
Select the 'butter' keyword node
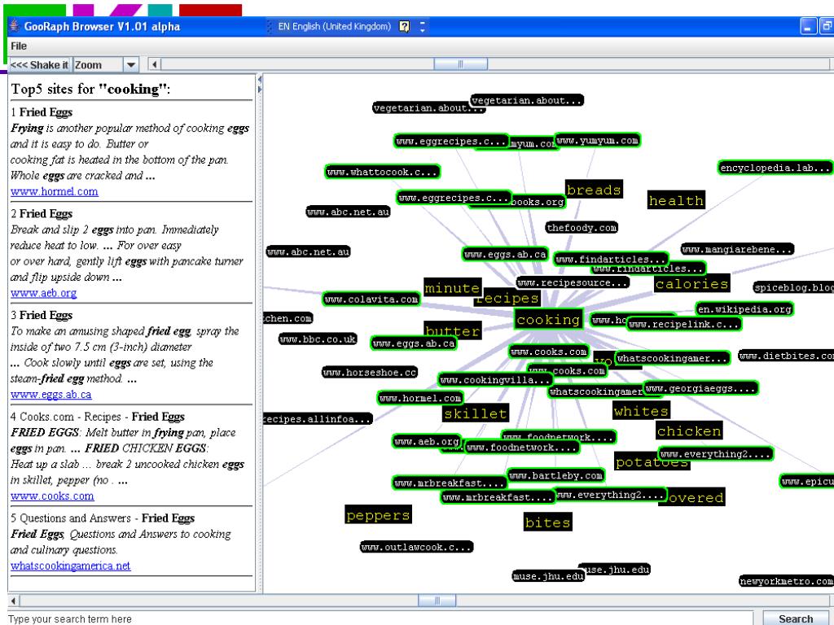click(x=453, y=330)
